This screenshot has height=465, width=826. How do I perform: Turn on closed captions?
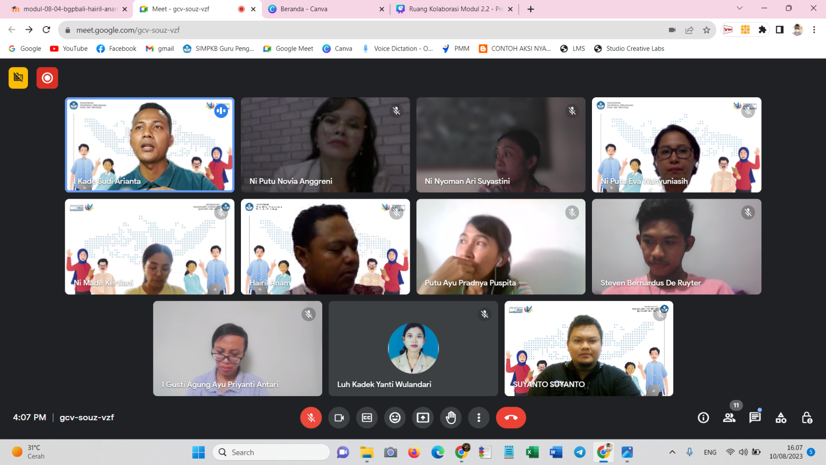367,417
